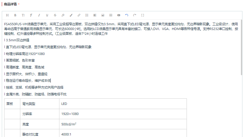Toggle underline formatting
243x137 pixels.
coord(47,15)
